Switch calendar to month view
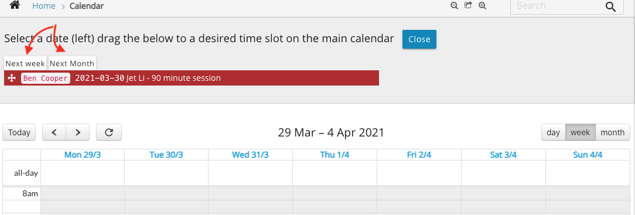Screen dimensions: 635x215 coord(613,132)
